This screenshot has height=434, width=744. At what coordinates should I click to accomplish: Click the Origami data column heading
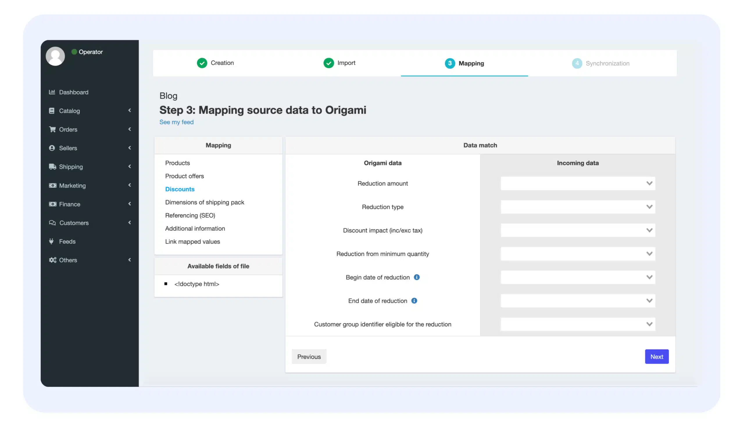383,163
